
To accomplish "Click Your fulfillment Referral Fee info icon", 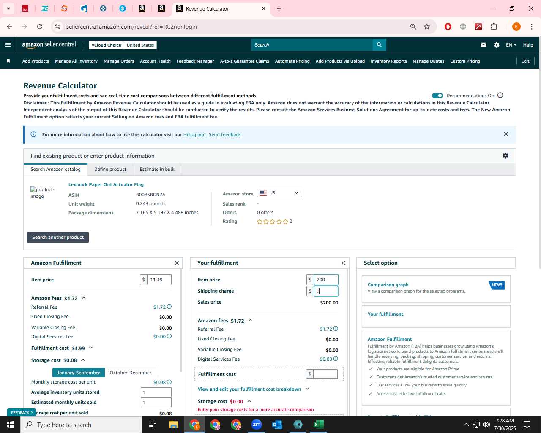I will tap(336, 329).
